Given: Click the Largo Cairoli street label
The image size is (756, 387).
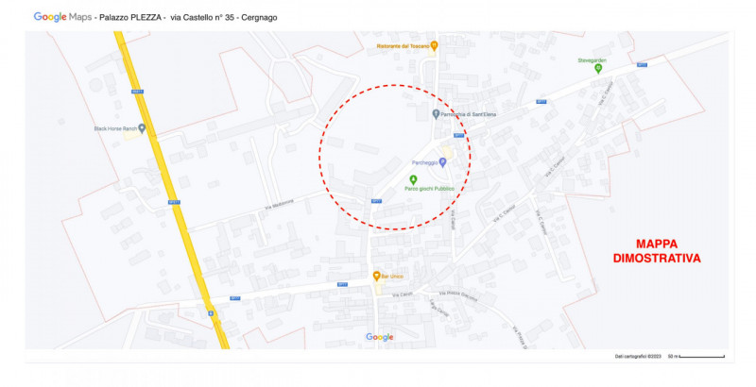Looking at the screenshot, I should tap(438, 308).
